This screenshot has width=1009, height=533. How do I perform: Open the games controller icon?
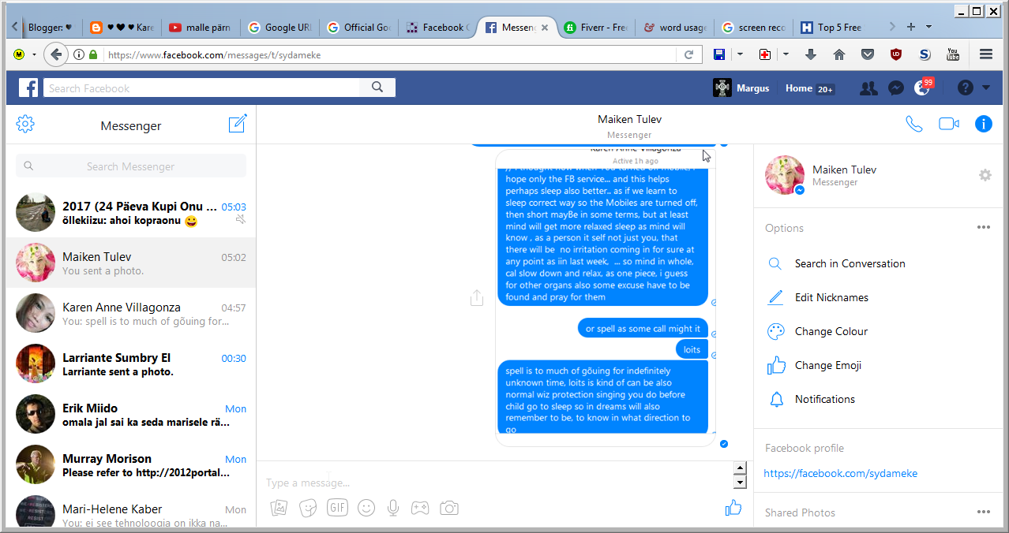(x=420, y=508)
